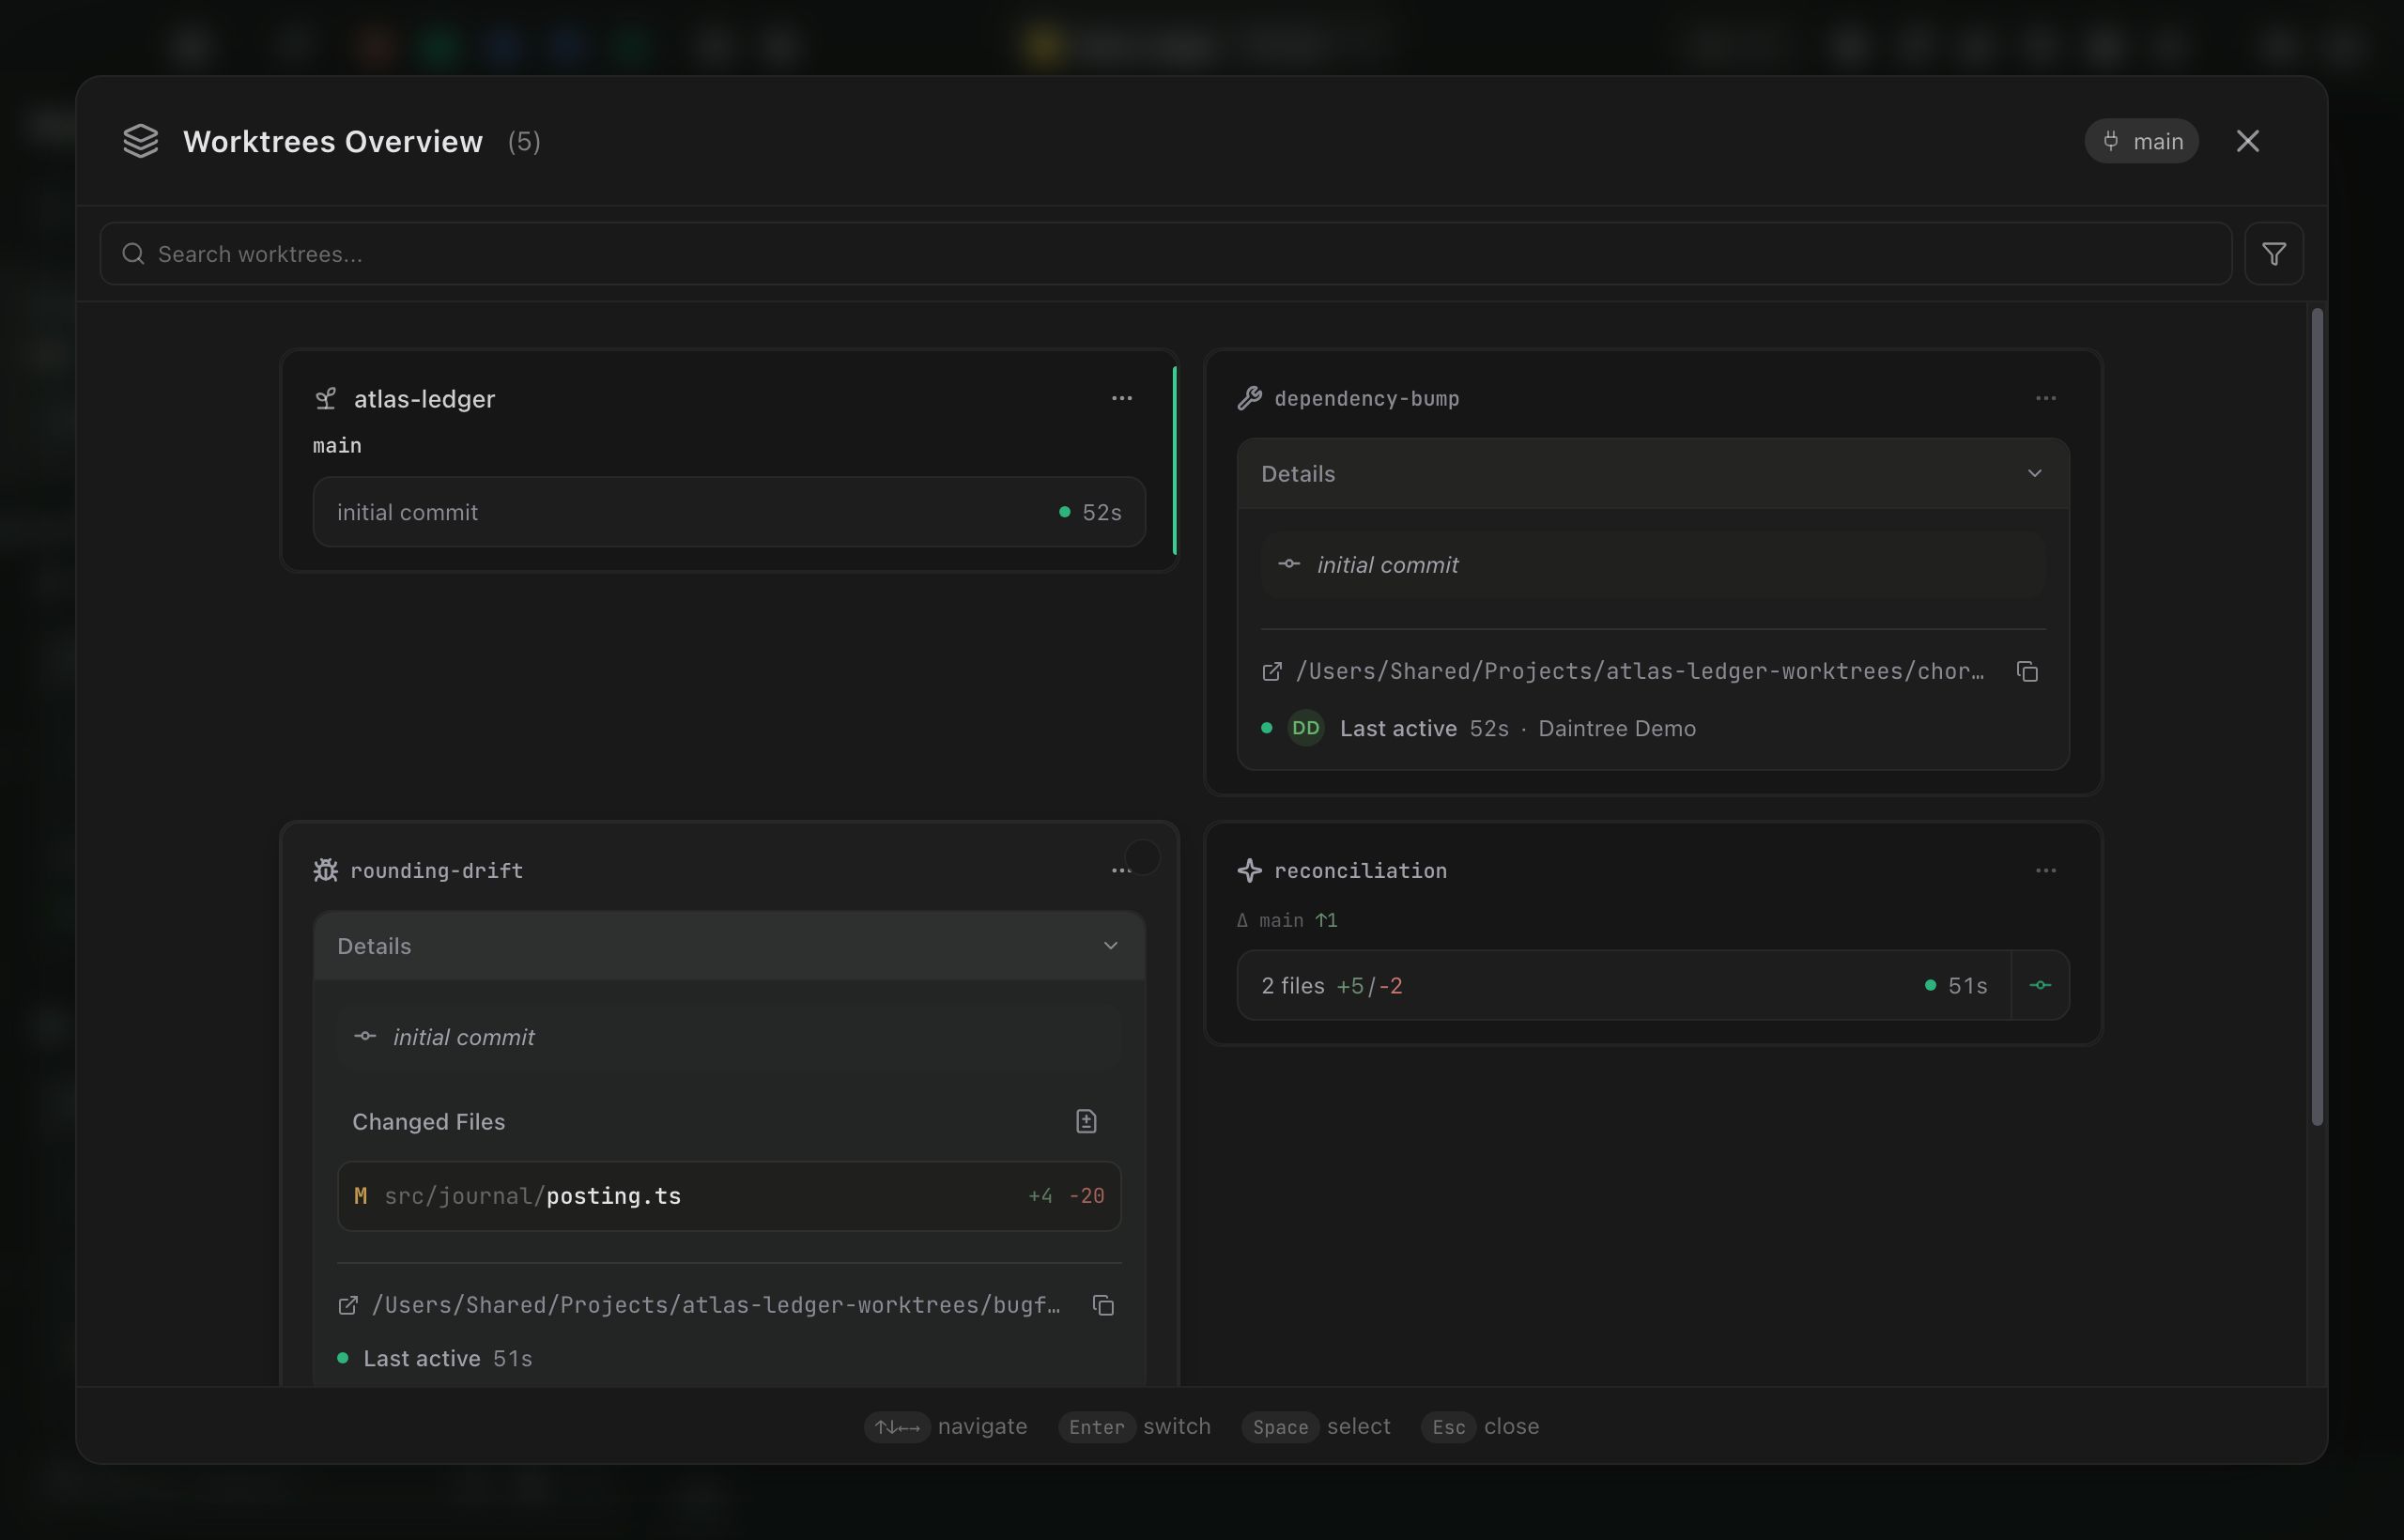
Task: Open the reconciliation card more menu
Action: click(2046, 870)
